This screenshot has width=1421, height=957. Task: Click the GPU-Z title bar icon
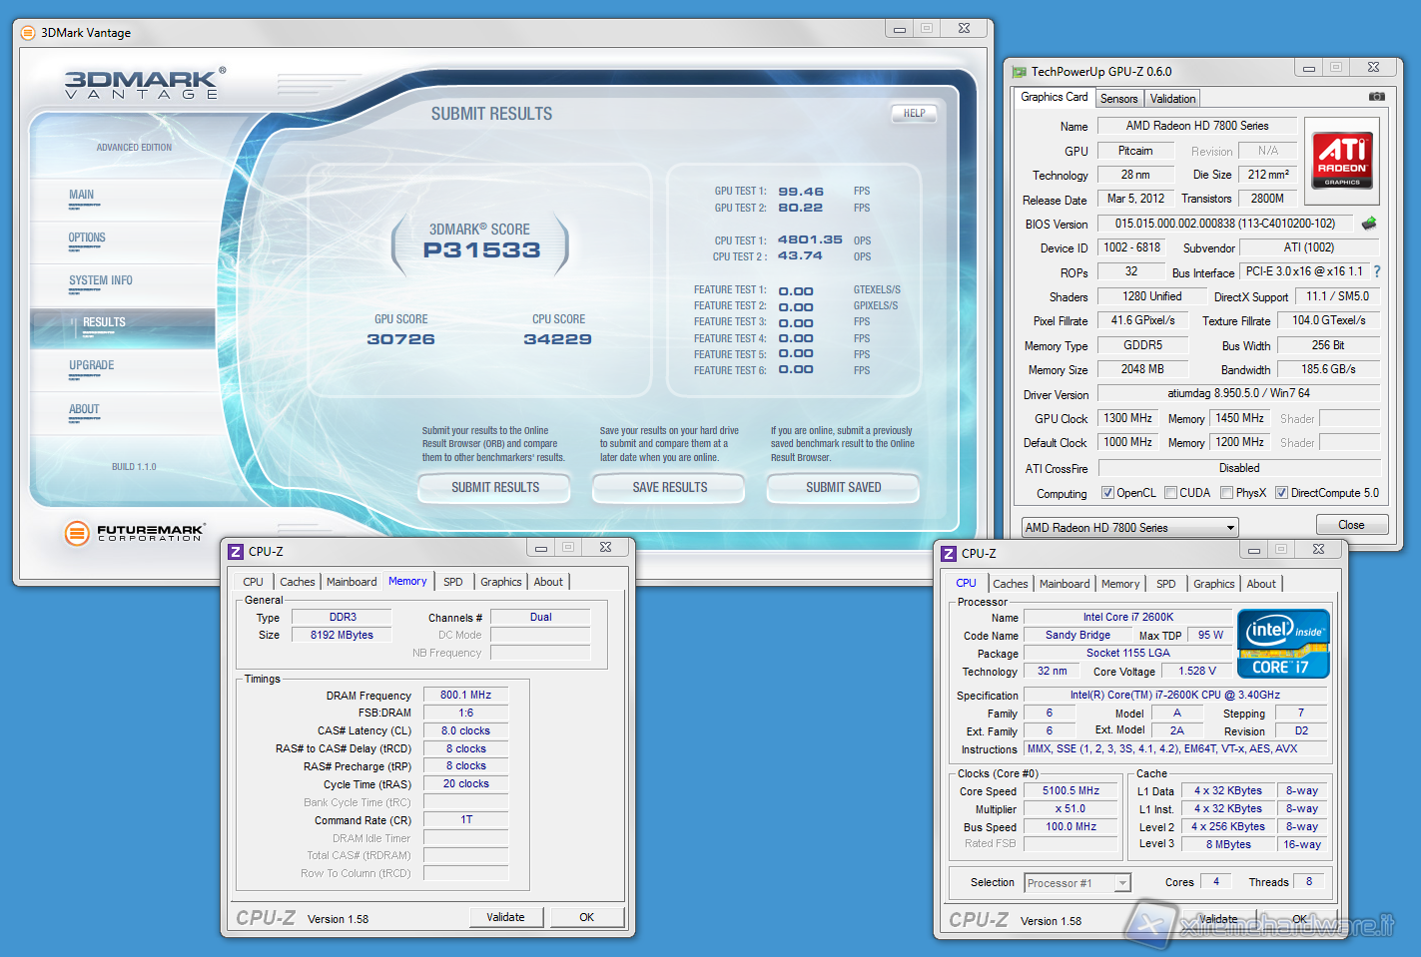click(1019, 72)
